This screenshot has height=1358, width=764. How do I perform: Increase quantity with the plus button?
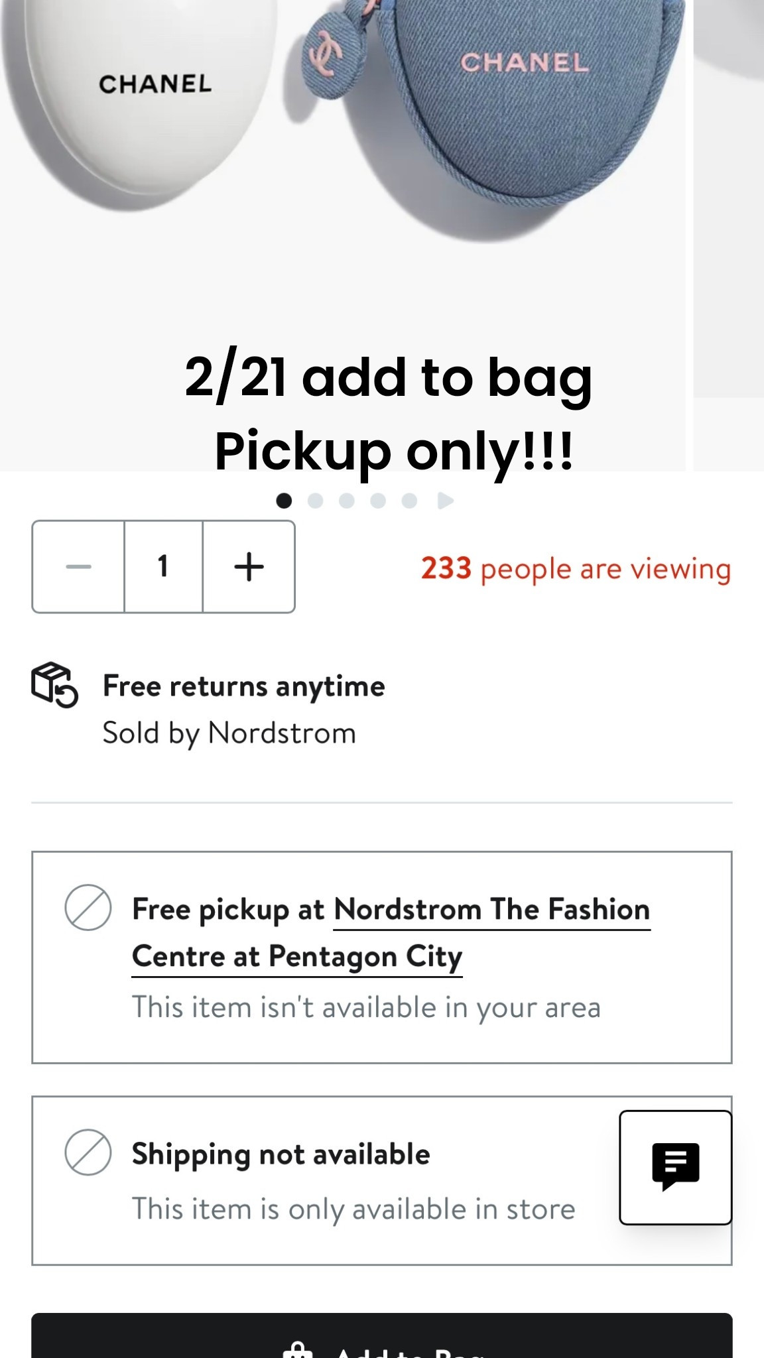249,567
